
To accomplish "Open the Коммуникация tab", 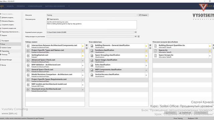I will point(35,6).
